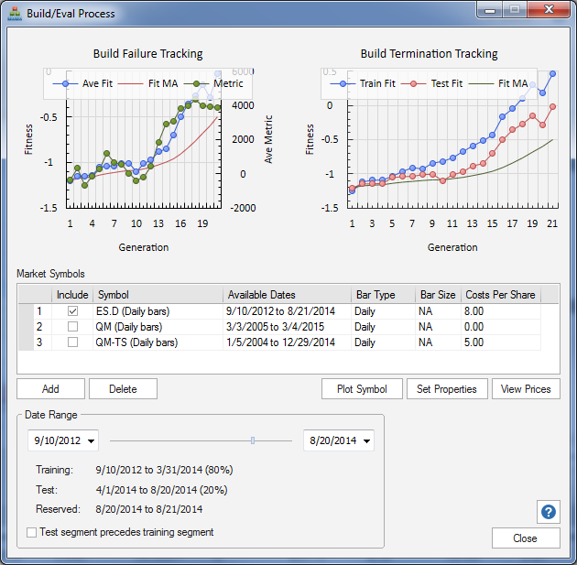Click the 0.00 costs per share cell
The image size is (577, 565).
[x=501, y=327]
